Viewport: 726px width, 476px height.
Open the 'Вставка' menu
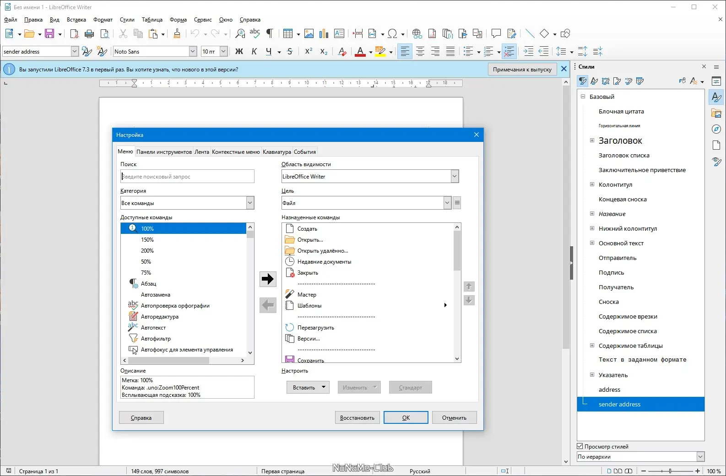[x=76, y=20]
